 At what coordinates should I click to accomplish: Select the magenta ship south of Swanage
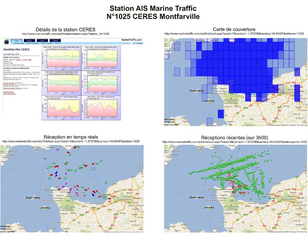(x=57, y=150)
